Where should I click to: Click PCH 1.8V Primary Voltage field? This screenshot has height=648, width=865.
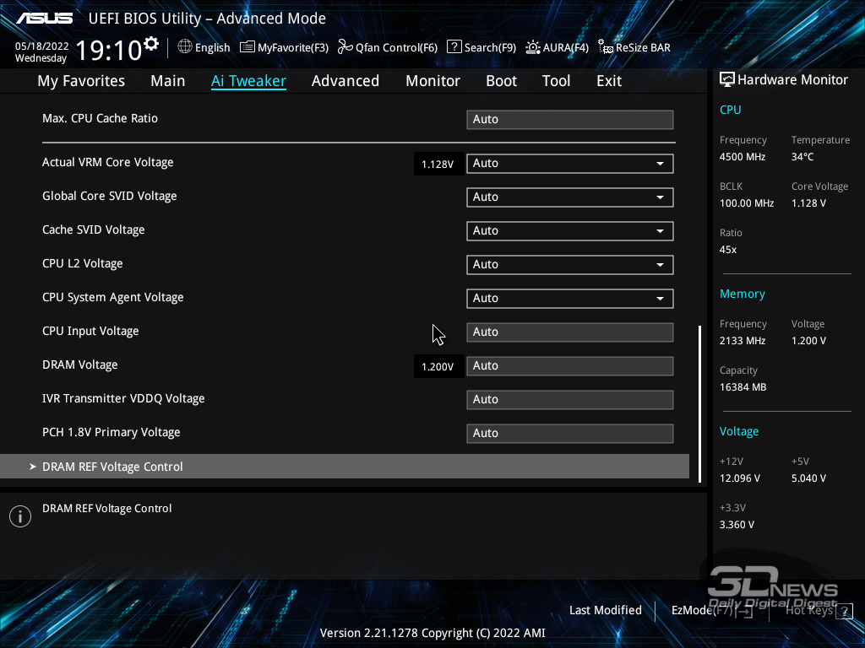(x=570, y=433)
